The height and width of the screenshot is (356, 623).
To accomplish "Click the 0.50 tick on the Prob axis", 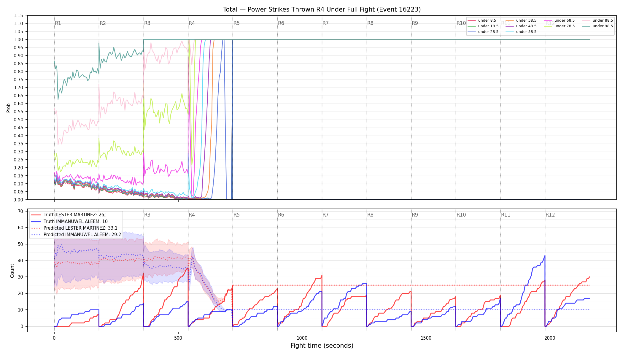I will (18, 120).
